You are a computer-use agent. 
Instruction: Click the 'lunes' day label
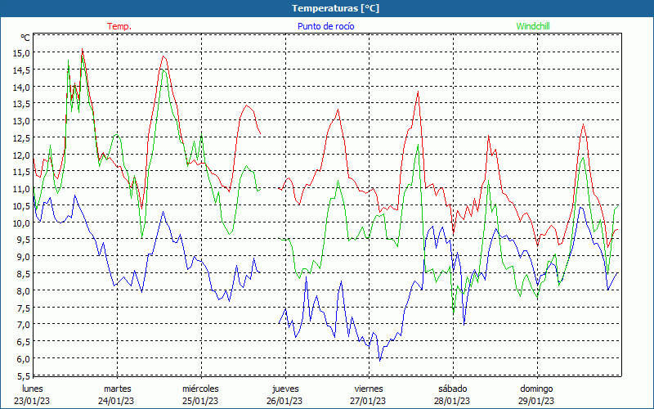point(33,389)
